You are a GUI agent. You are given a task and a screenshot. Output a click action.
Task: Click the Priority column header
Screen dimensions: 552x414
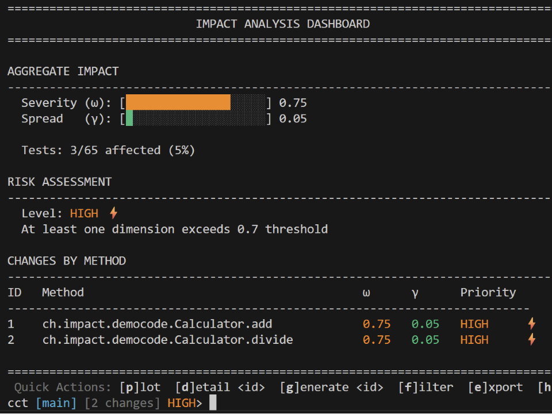tap(488, 293)
